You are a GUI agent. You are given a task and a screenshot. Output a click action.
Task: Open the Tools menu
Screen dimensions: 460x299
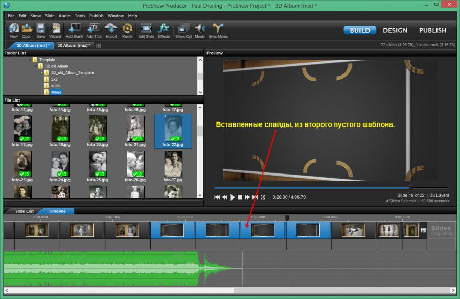coord(80,16)
